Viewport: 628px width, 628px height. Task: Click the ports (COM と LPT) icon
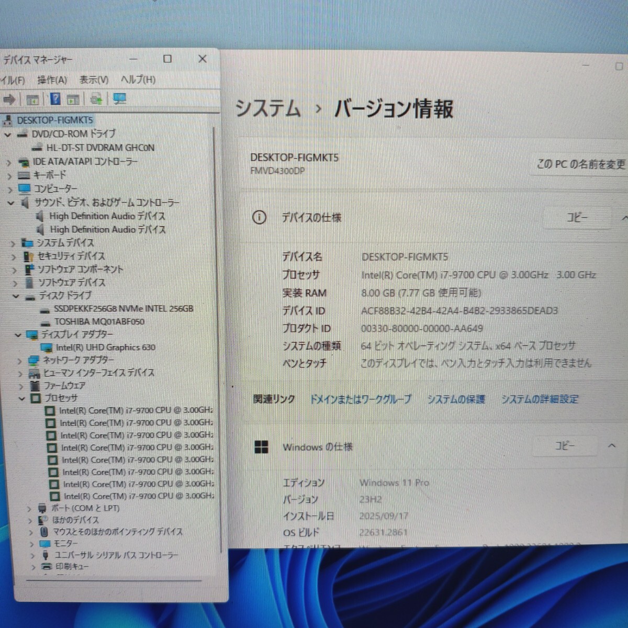42,508
